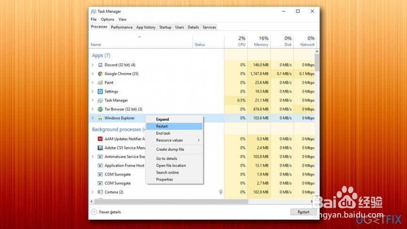Click the Windows Explorer folder icon
The image size is (407, 229).
pos(100,118)
